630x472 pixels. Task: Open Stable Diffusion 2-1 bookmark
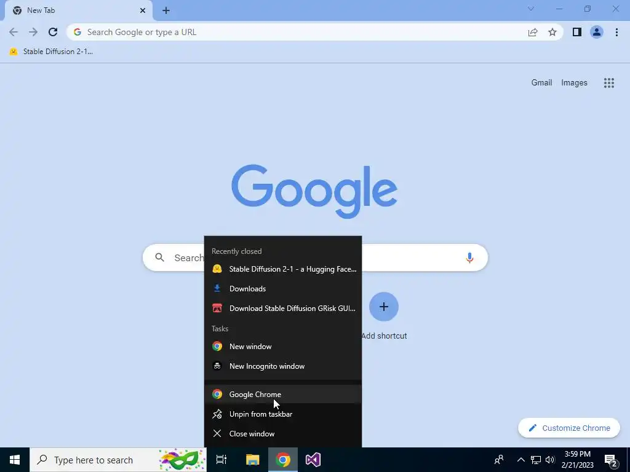coord(51,52)
